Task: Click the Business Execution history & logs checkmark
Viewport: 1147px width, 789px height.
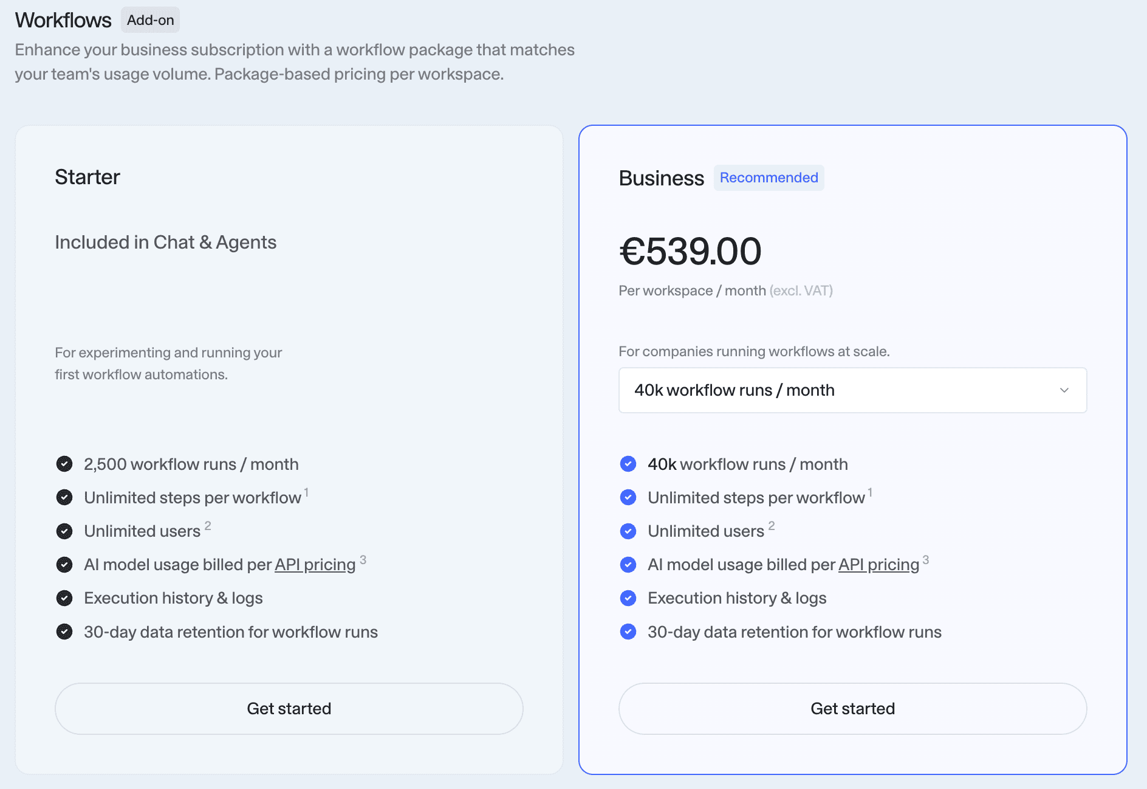Action: click(628, 598)
